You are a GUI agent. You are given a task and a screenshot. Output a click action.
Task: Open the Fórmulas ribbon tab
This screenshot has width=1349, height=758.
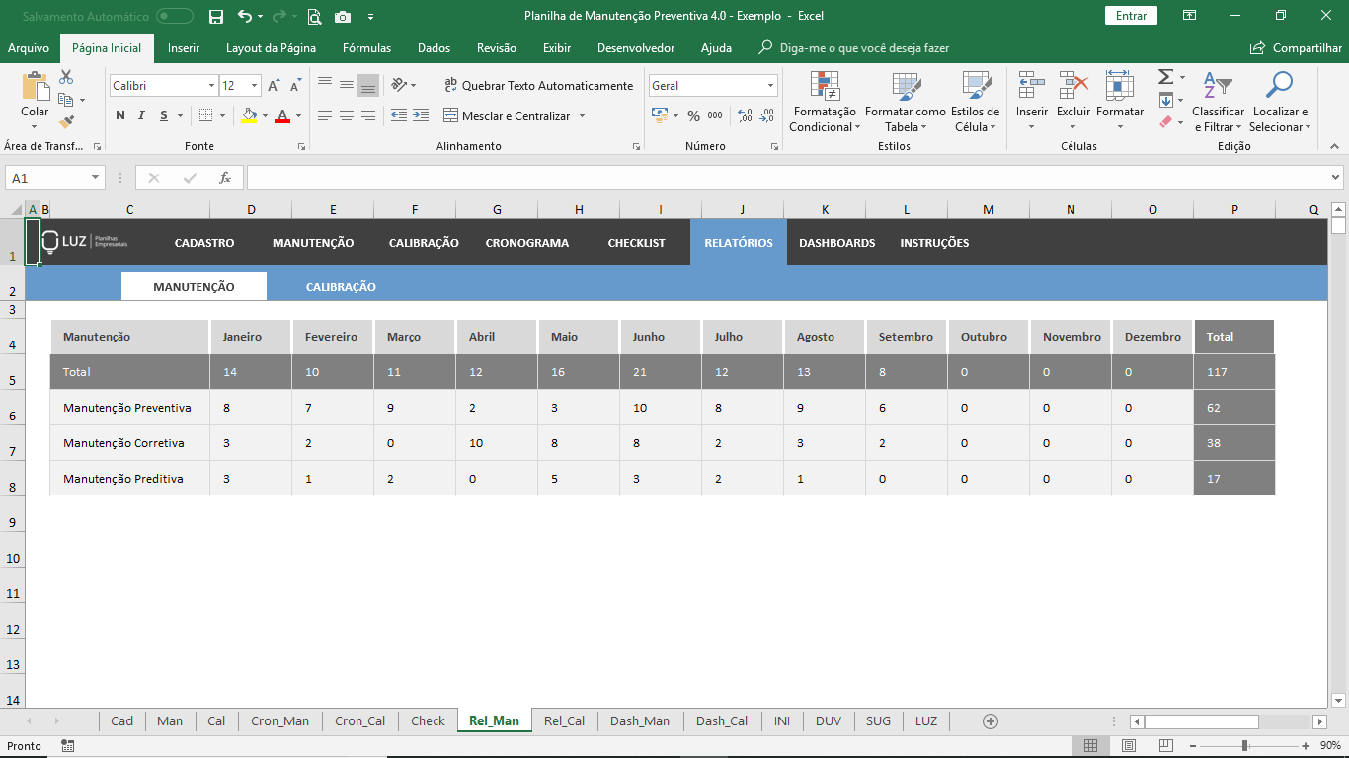(366, 47)
